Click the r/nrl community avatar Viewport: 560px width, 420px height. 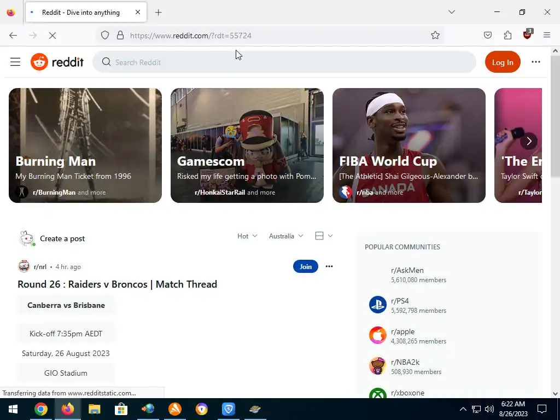[x=24, y=266]
